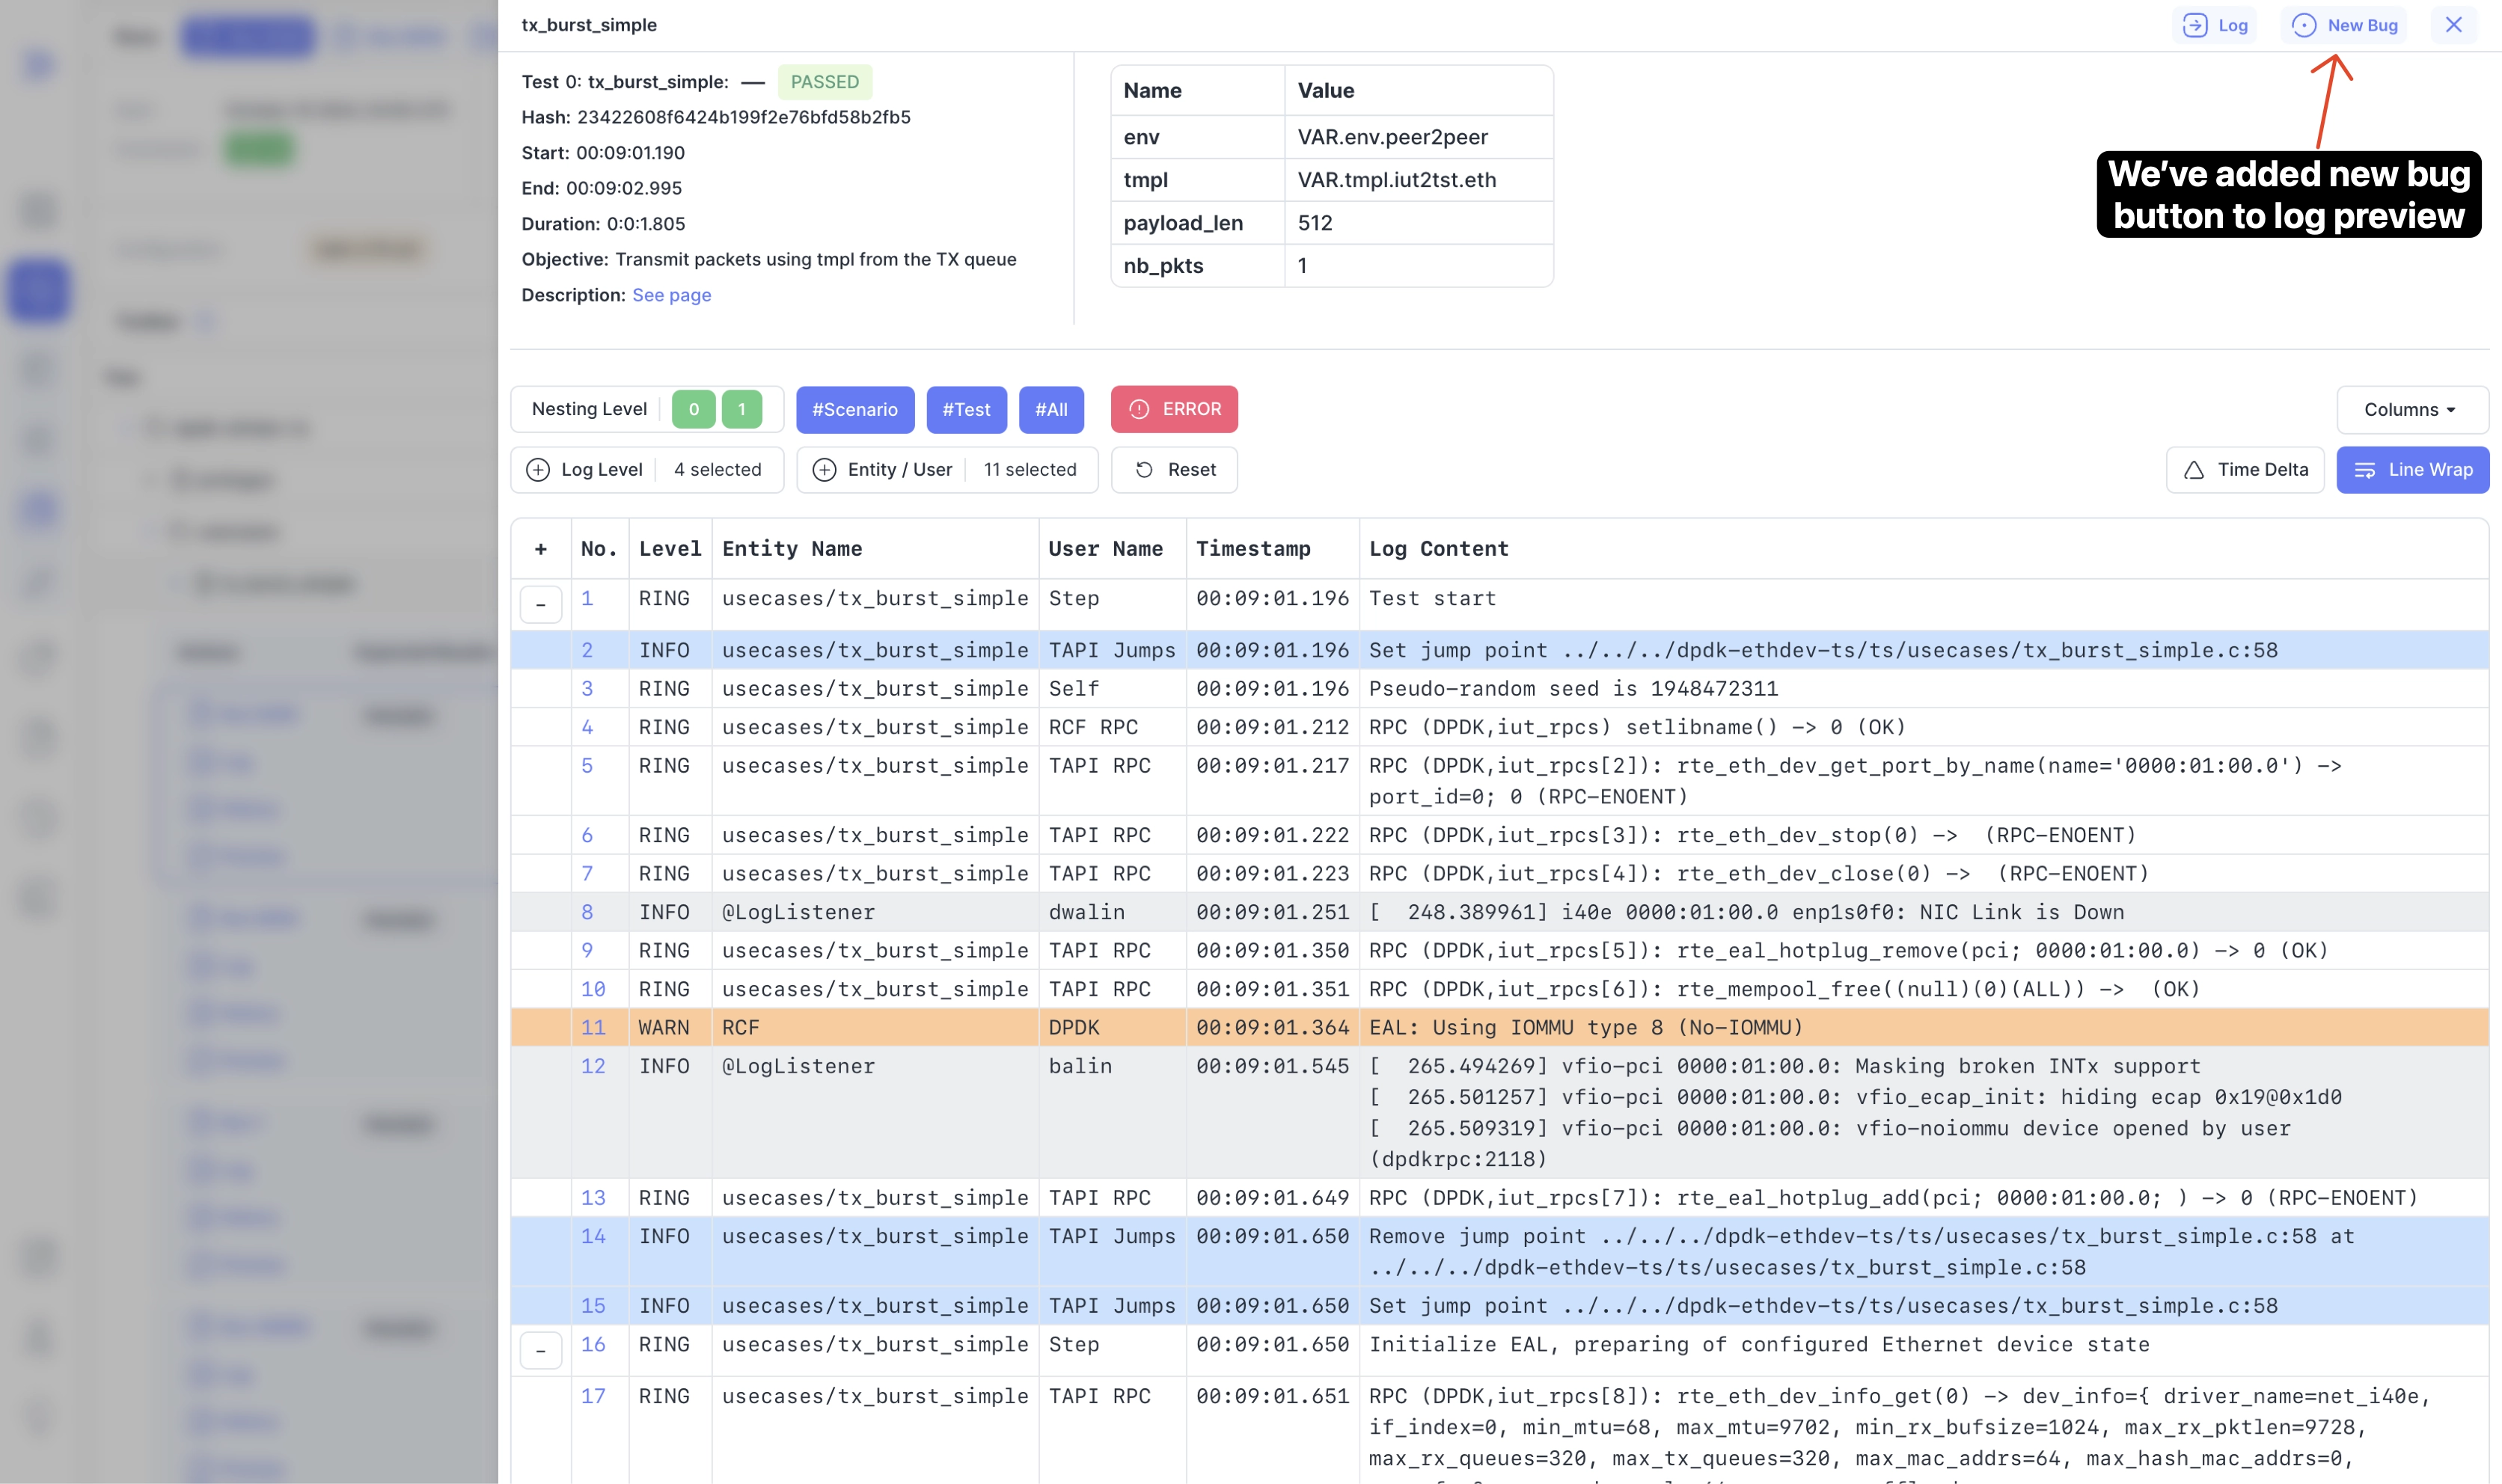This screenshot has width=2502, height=1484.
Task: Toggle nesting level 0 filter
Action: click(x=693, y=409)
